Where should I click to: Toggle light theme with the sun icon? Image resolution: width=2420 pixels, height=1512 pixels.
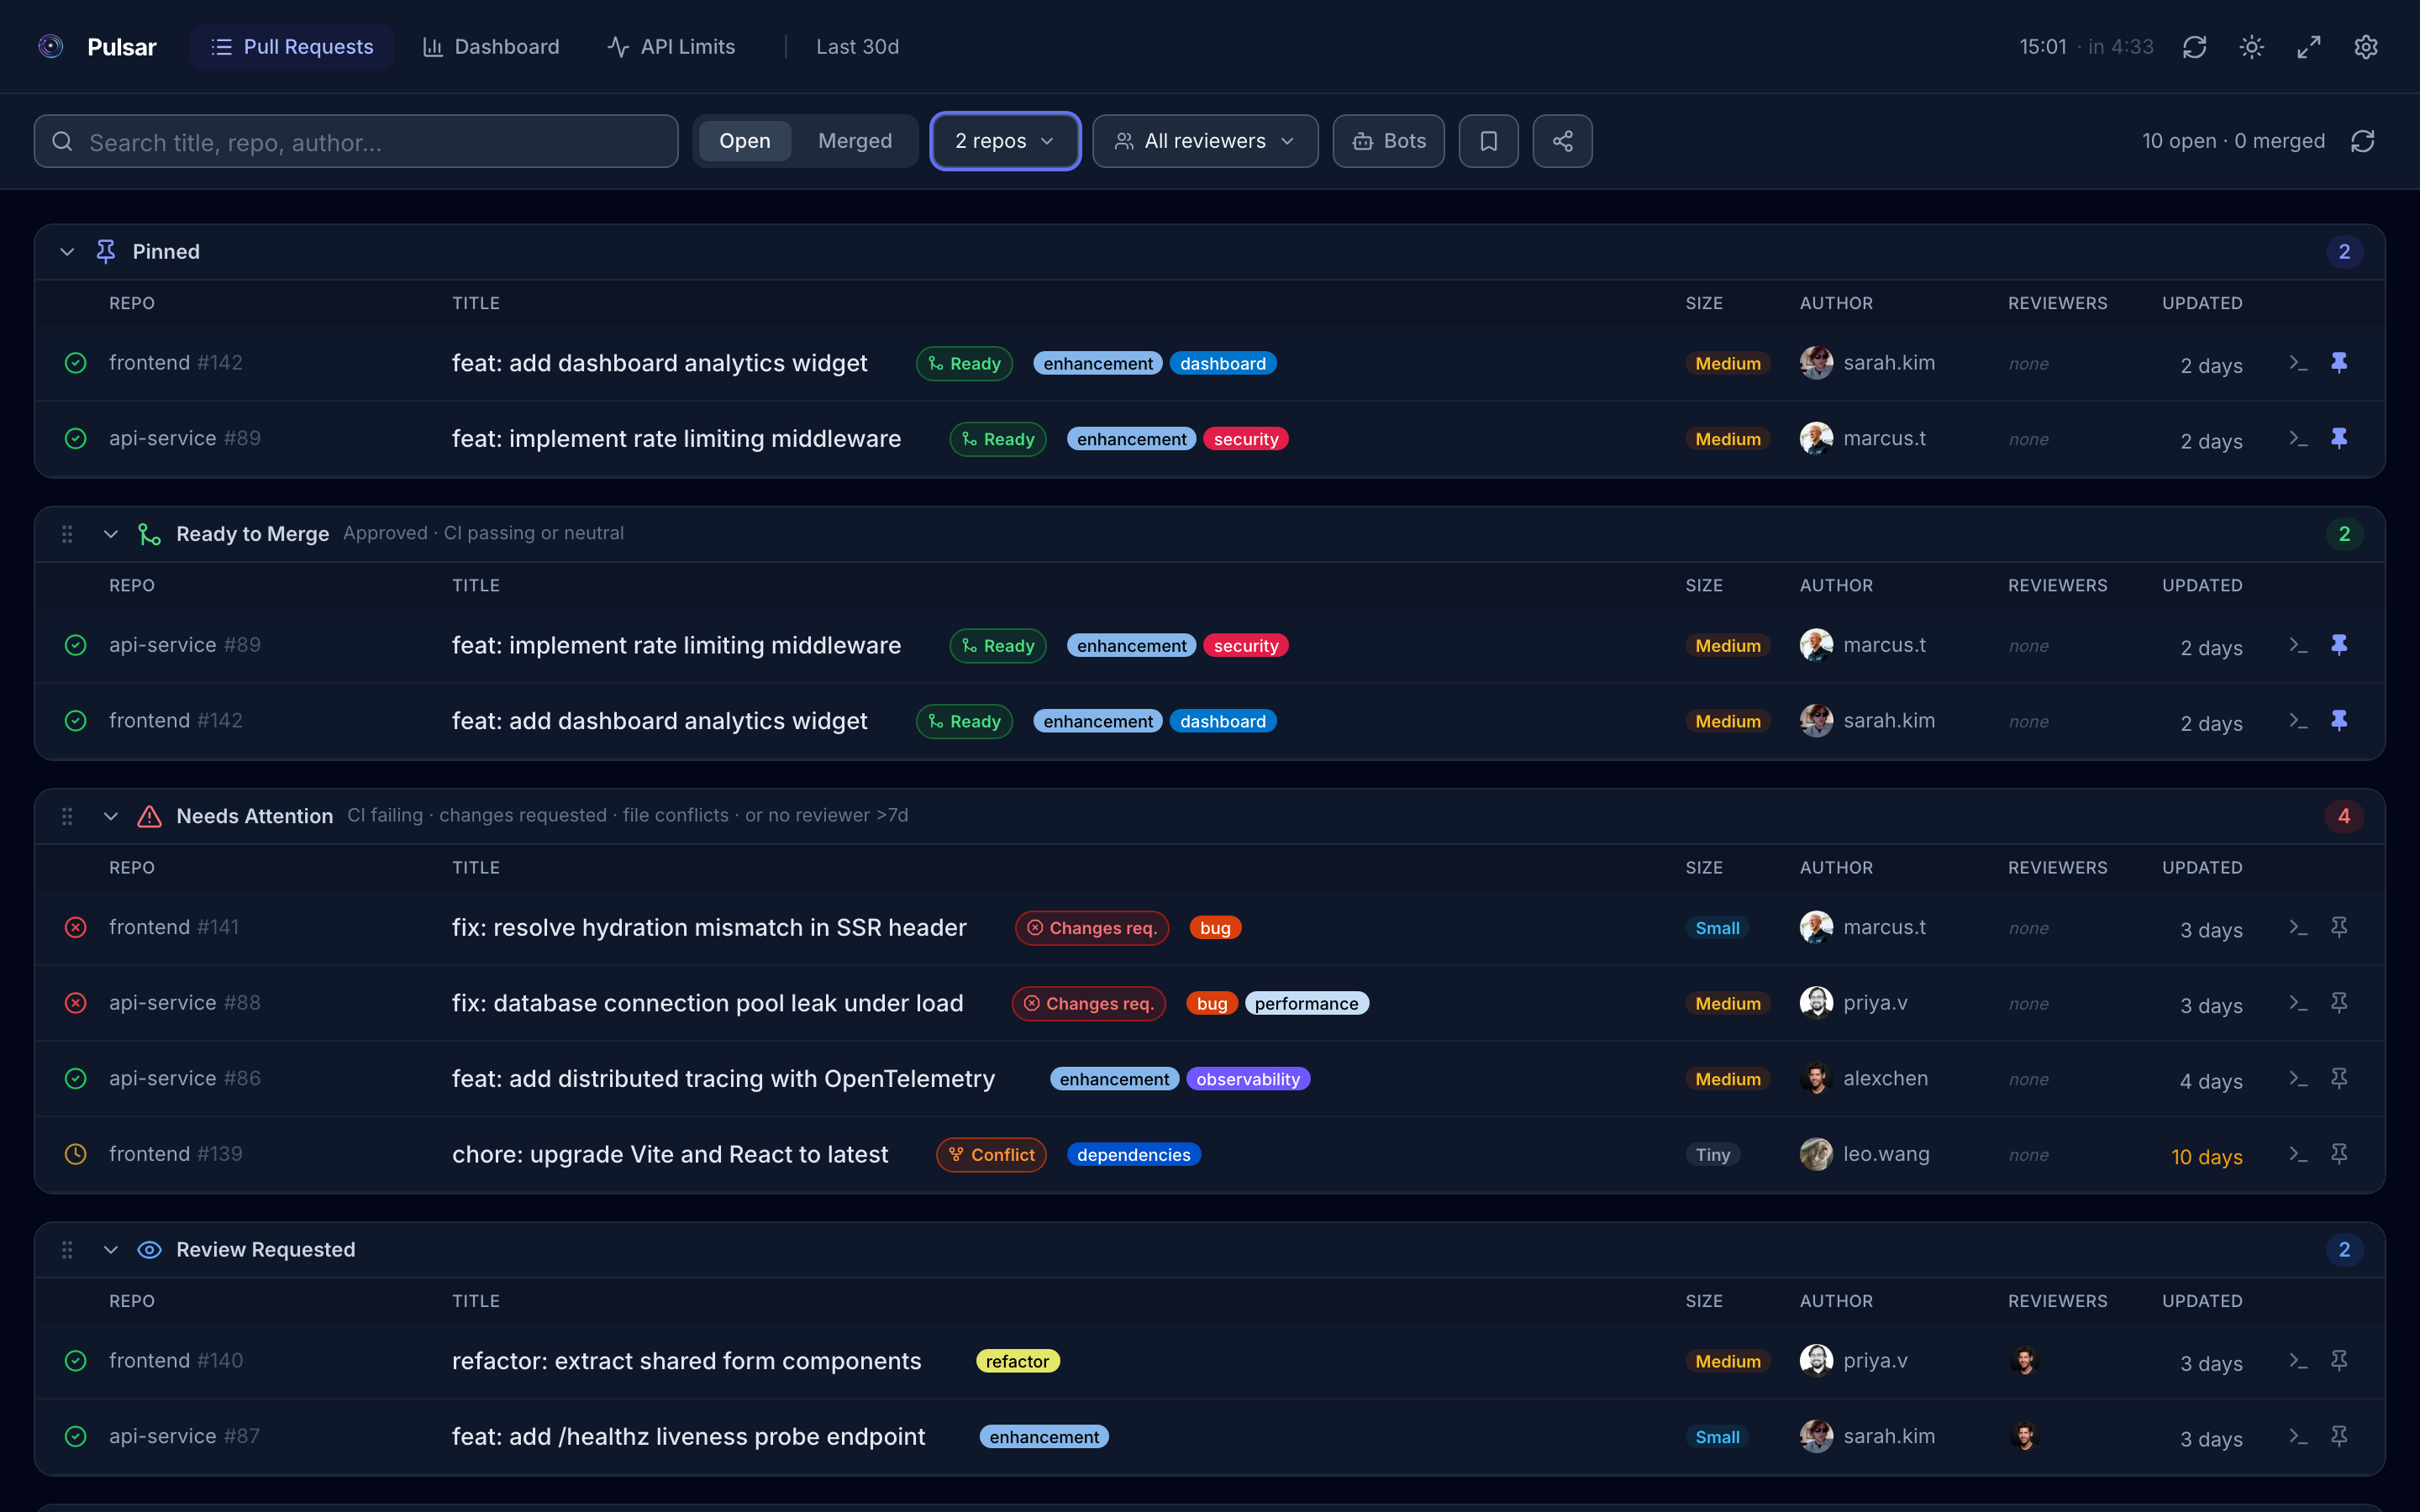tap(2252, 46)
